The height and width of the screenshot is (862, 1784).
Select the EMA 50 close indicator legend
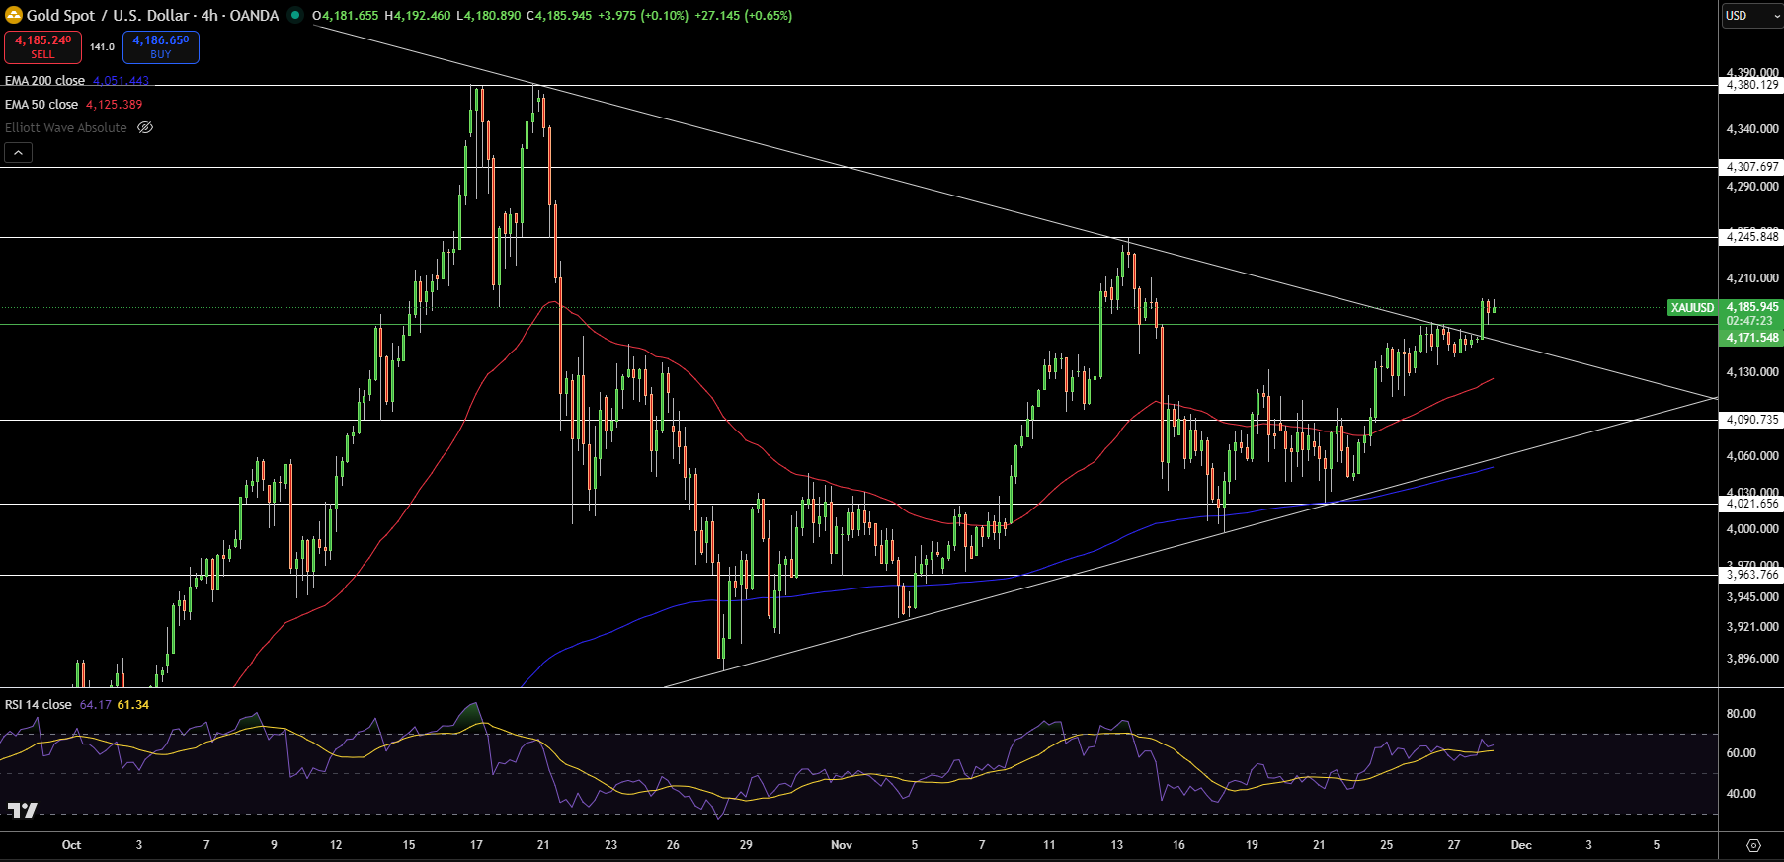click(41, 105)
